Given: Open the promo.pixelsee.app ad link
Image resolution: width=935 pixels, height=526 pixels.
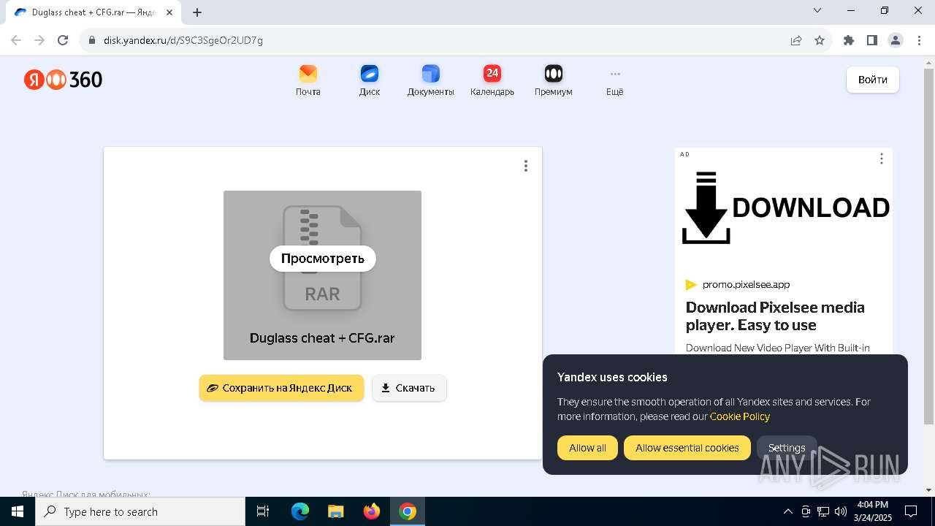Looking at the screenshot, I should tap(746, 285).
